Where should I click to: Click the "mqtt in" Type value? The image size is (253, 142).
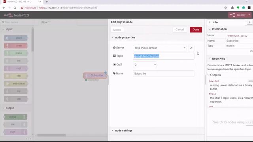230,46
